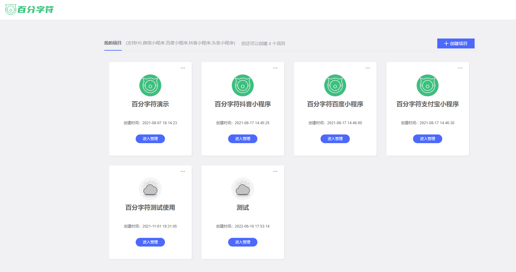
Task: Open the three-dot menu on 百分字符测试使用 card
Action: click(x=183, y=171)
